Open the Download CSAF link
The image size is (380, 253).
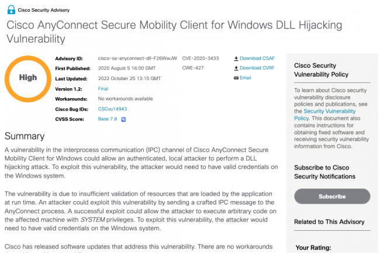coord(257,58)
